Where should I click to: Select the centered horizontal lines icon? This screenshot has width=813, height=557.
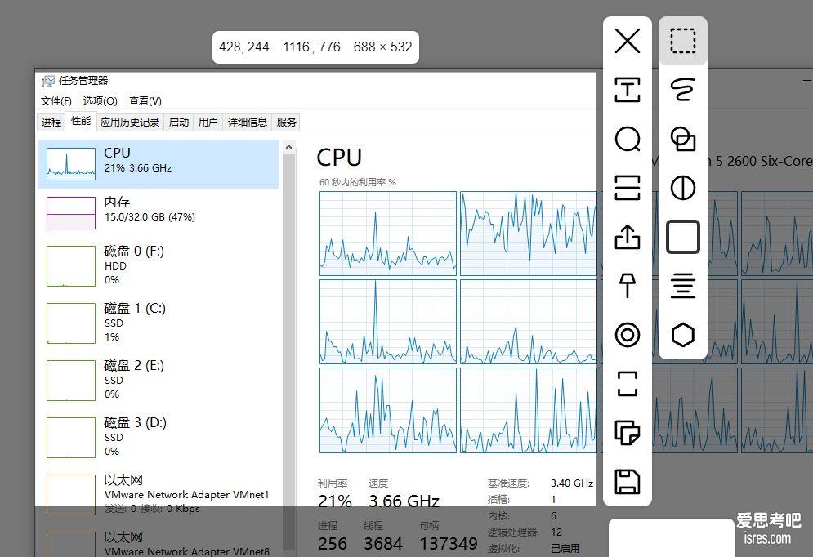tap(683, 286)
